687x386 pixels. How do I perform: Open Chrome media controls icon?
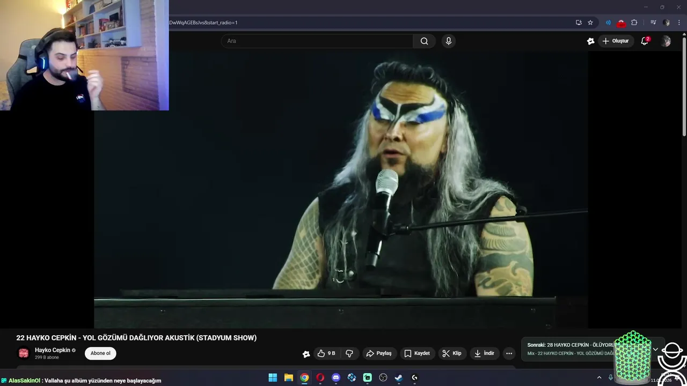pyautogui.click(x=653, y=23)
